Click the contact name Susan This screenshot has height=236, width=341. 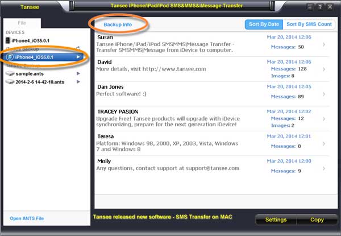[105, 37]
